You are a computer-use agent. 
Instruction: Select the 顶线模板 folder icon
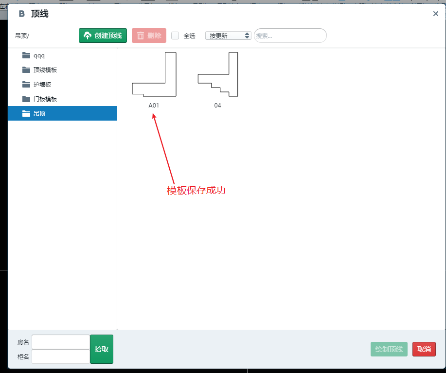tap(26, 70)
